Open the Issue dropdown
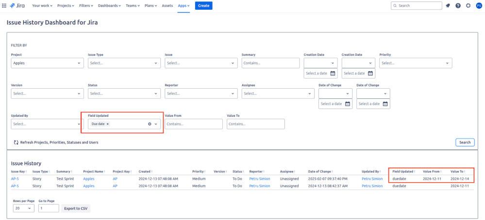 click(201, 63)
